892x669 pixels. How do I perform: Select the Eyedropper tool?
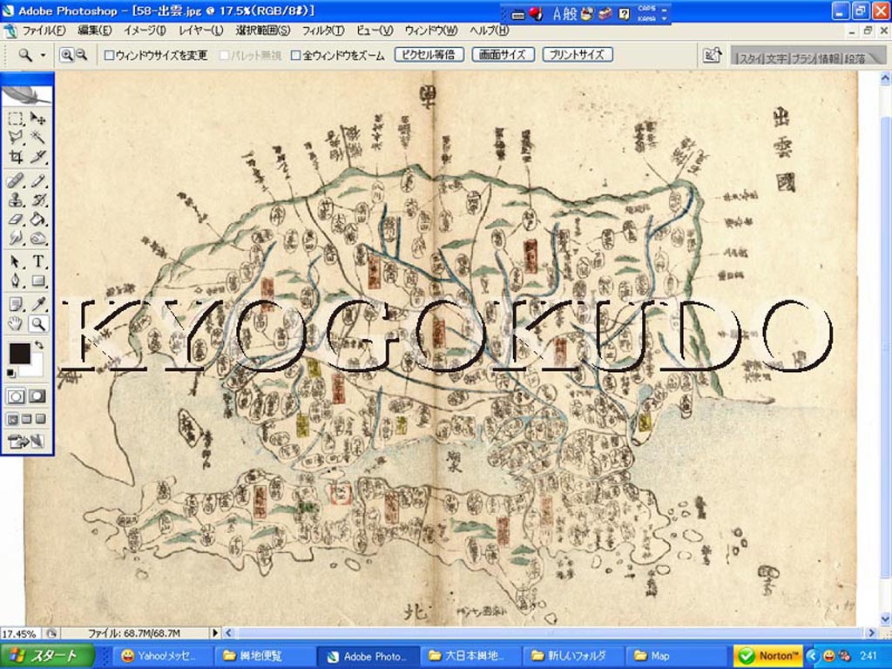pos(37,304)
